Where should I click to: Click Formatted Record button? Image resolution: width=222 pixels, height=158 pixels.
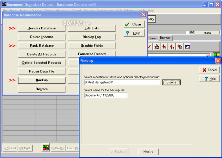(91, 54)
